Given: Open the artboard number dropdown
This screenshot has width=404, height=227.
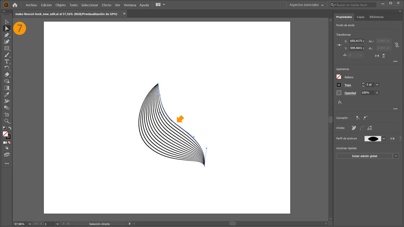Looking at the screenshot, I should coord(57,224).
